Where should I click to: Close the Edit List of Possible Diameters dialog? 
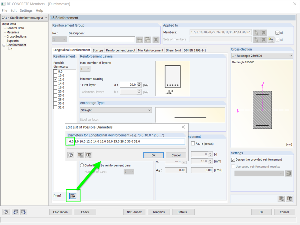click(x=183, y=127)
